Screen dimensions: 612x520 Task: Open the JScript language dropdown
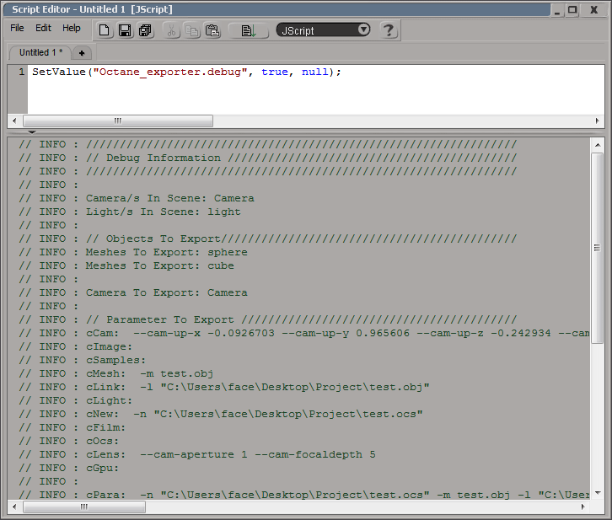(x=323, y=29)
